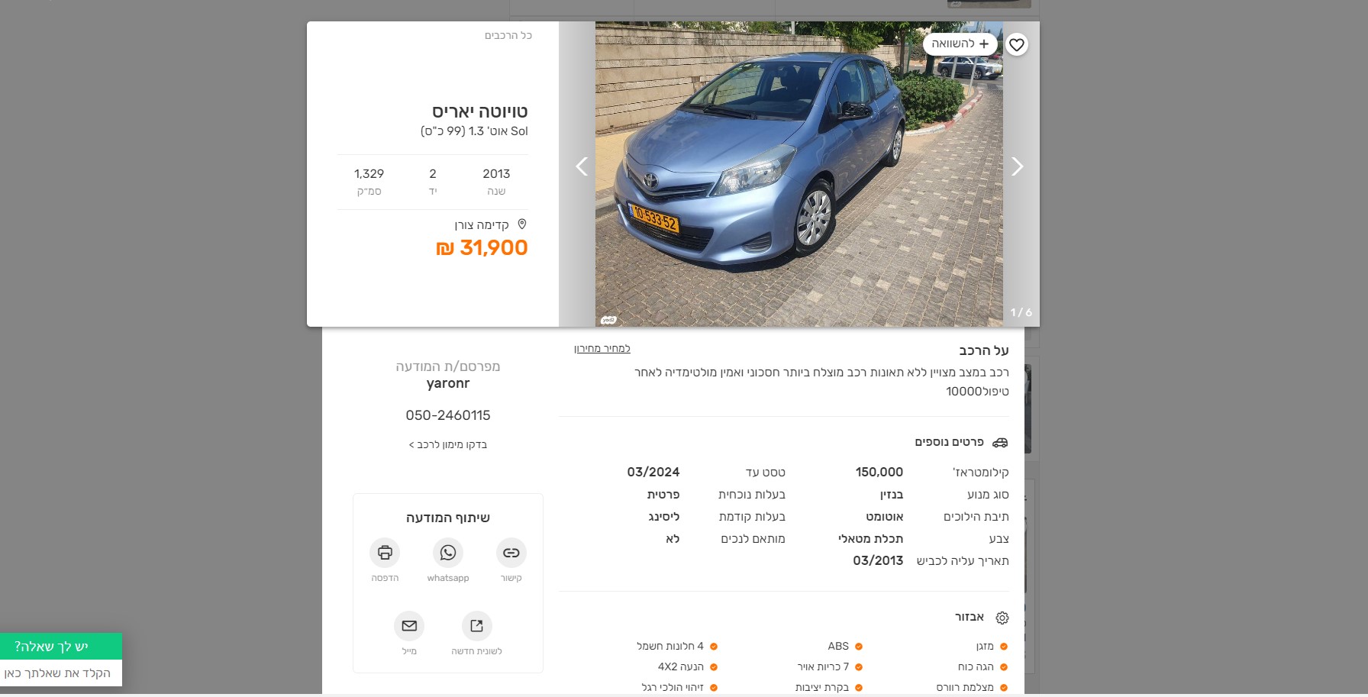Open the main Toyota Yaris photo
Screen dimensions: 1368x697
tap(799, 174)
